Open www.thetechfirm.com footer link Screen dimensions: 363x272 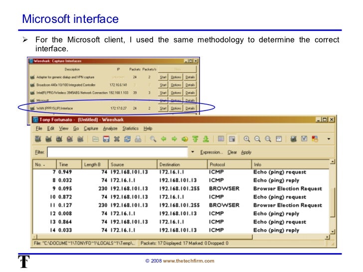point(188,261)
